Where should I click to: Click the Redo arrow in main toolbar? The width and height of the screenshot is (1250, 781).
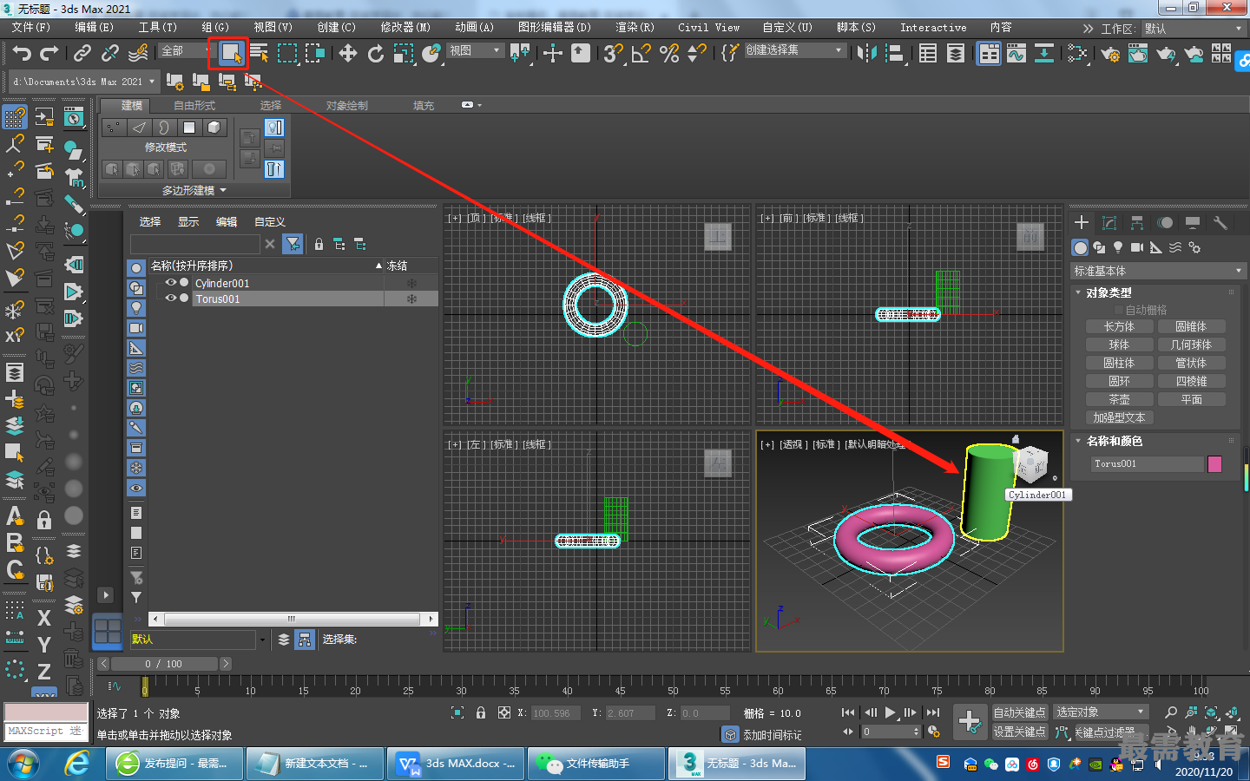coord(49,54)
